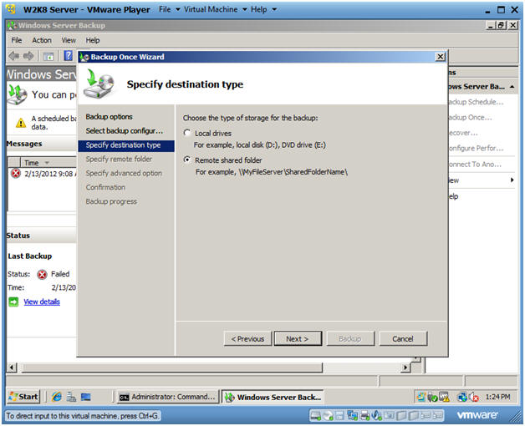This screenshot has width=525, height=426.
Task: Click the VMware CD/DVD device icon
Action: point(328,416)
